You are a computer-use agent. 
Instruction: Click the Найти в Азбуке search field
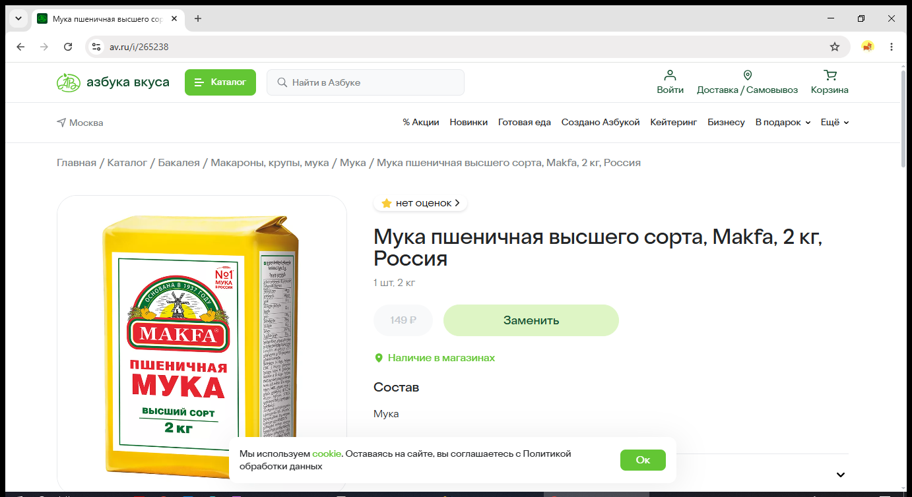point(366,82)
